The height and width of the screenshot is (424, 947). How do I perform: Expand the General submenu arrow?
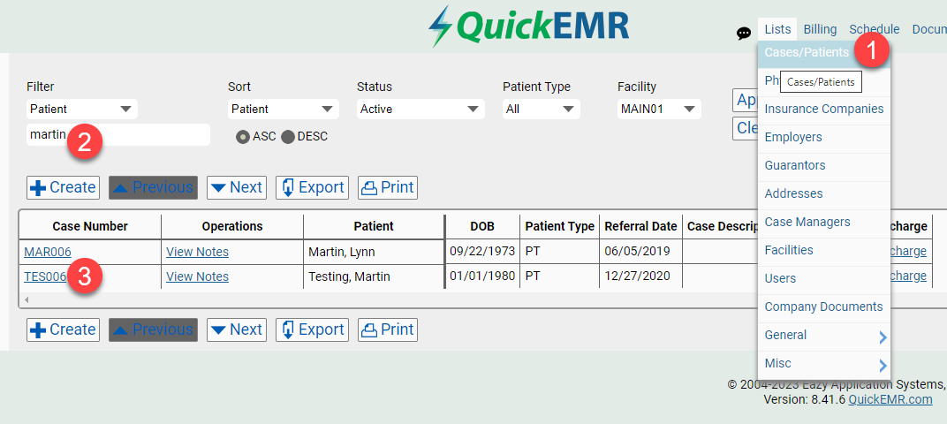pos(883,337)
